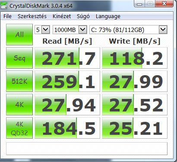Open the Szerkesztés menu

[x=32, y=16]
